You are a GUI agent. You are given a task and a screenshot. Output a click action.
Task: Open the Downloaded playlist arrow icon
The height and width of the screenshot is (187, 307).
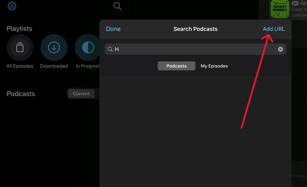[54, 47]
